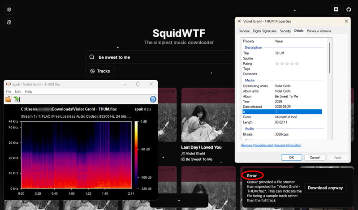This screenshot has width=358, height=210.
Task: Click the Year value 2026
Action: pos(278,102)
